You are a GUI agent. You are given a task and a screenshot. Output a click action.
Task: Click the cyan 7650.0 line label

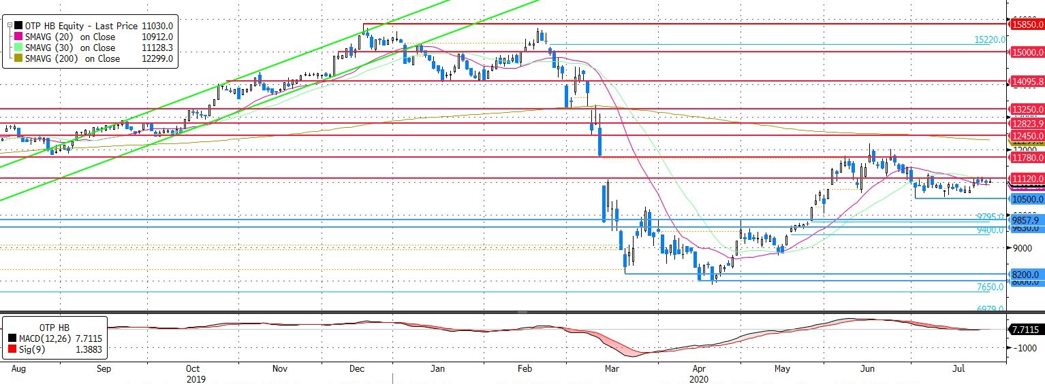click(x=991, y=287)
